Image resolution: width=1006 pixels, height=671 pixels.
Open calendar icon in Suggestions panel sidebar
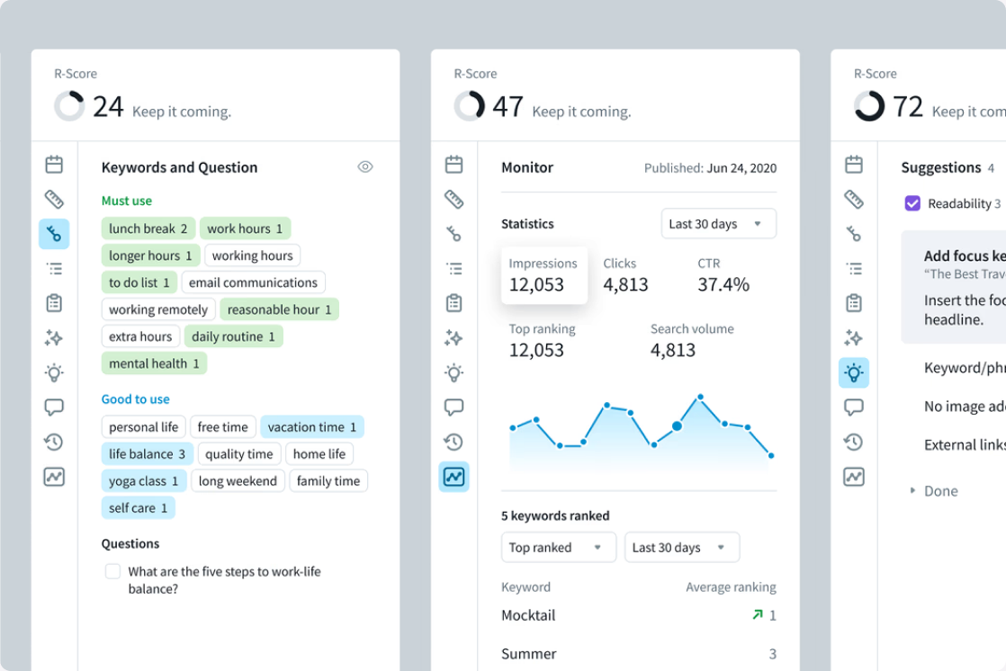853,165
